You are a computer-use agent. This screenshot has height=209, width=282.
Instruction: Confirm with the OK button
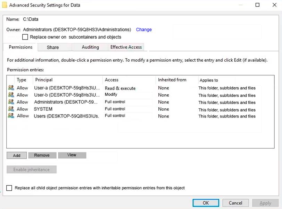click(x=206, y=203)
